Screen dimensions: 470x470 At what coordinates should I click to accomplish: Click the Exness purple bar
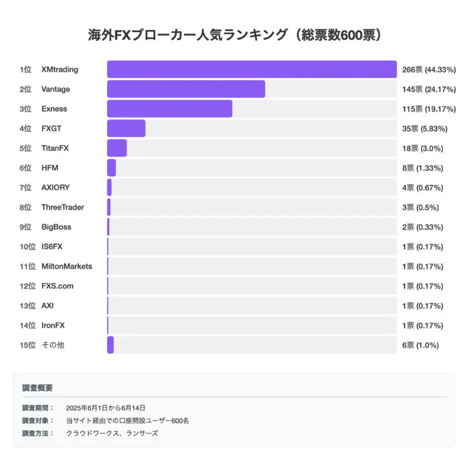coord(169,109)
